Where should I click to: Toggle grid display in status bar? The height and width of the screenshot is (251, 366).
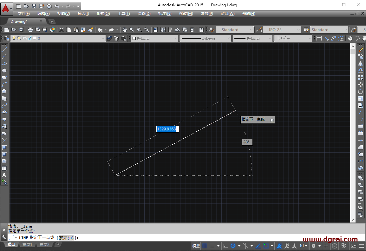coord(205,246)
